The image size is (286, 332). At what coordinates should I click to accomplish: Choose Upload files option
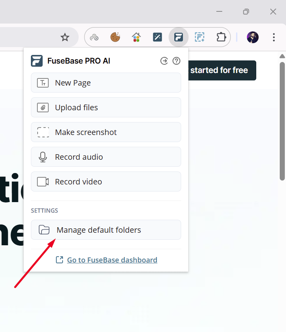coord(106,108)
